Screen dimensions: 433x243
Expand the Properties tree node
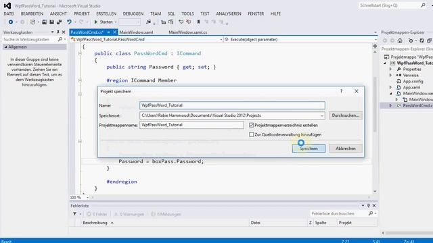(390, 69)
